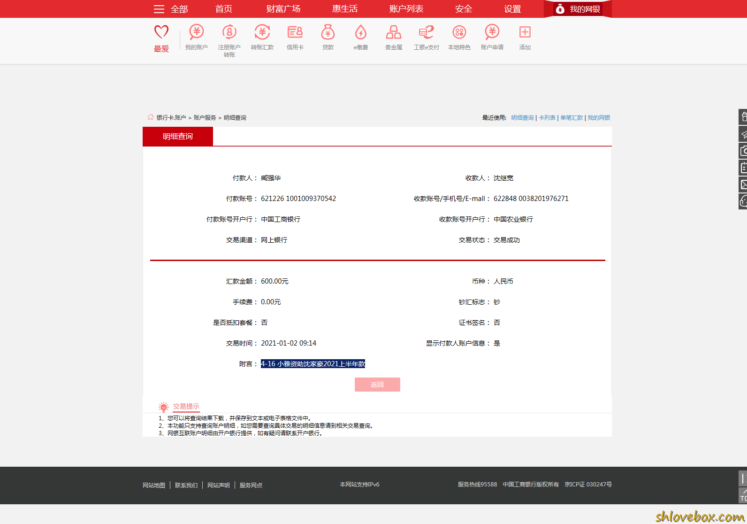The height and width of the screenshot is (524, 747).
Task: Open the 账户列表 menu item
Action: (x=406, y=9)
